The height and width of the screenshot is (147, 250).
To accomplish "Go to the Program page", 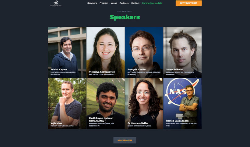I will [104, 3].
